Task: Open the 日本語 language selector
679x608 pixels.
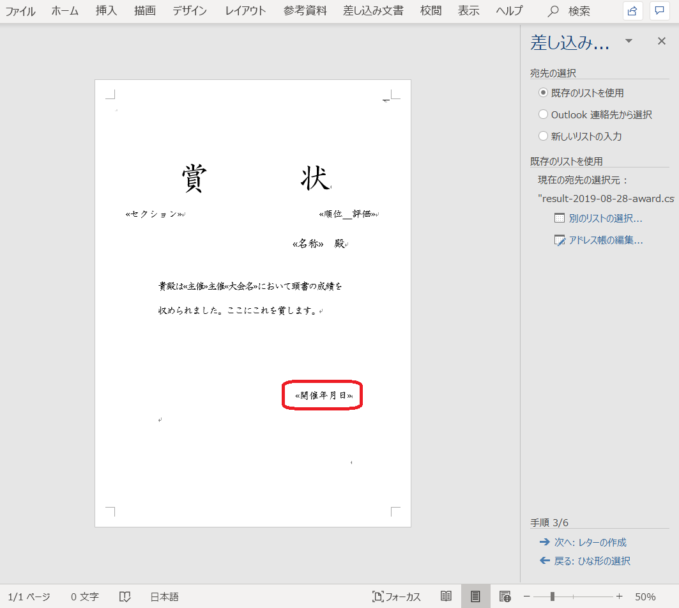Action: click(164, 596)
